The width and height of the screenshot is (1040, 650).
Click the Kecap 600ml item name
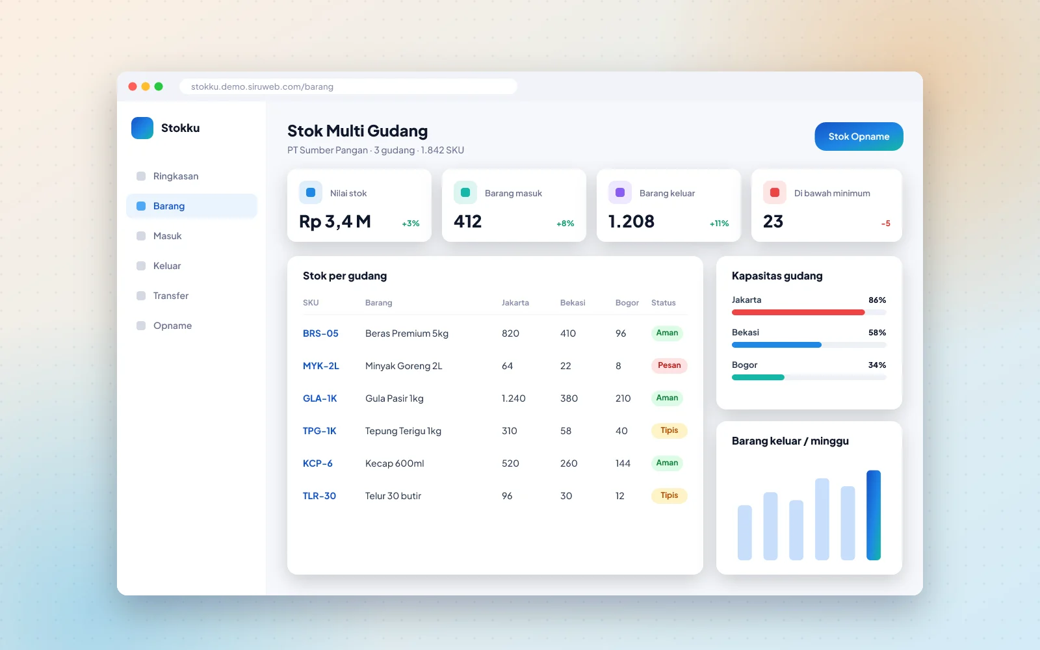click(395, 463)
